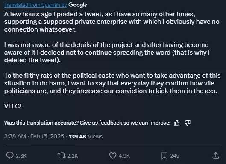Open the "Translated from Spanish by" link
The image size is (226, 164).
click(35, 5)
